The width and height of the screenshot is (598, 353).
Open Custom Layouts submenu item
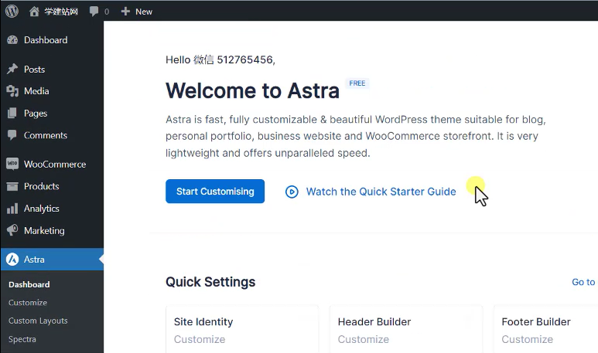pos(38,321)
